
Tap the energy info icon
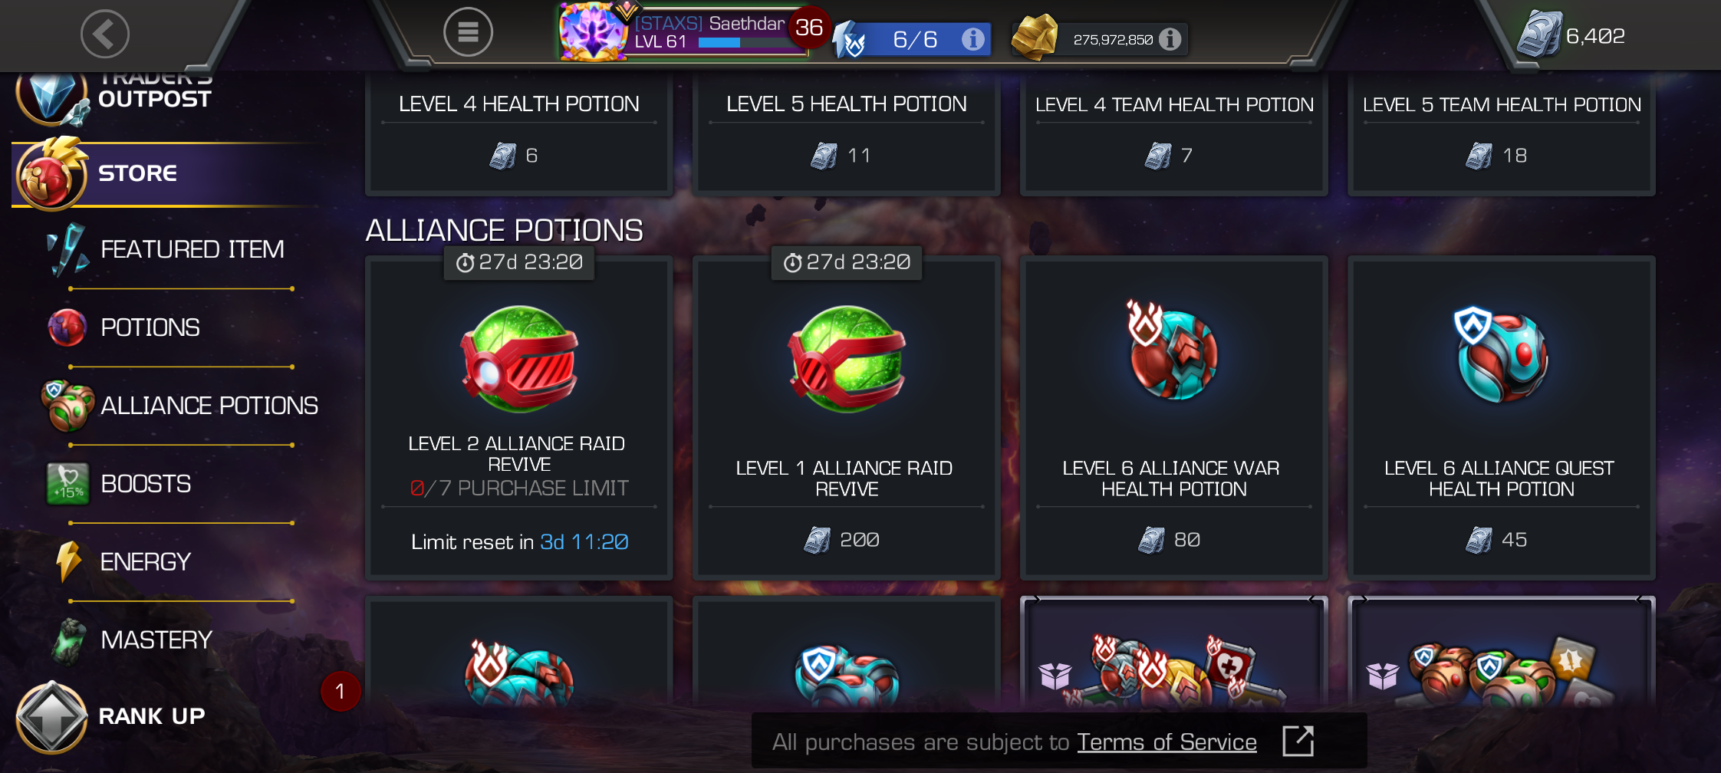pyautogui.click(x=972, y=39)
